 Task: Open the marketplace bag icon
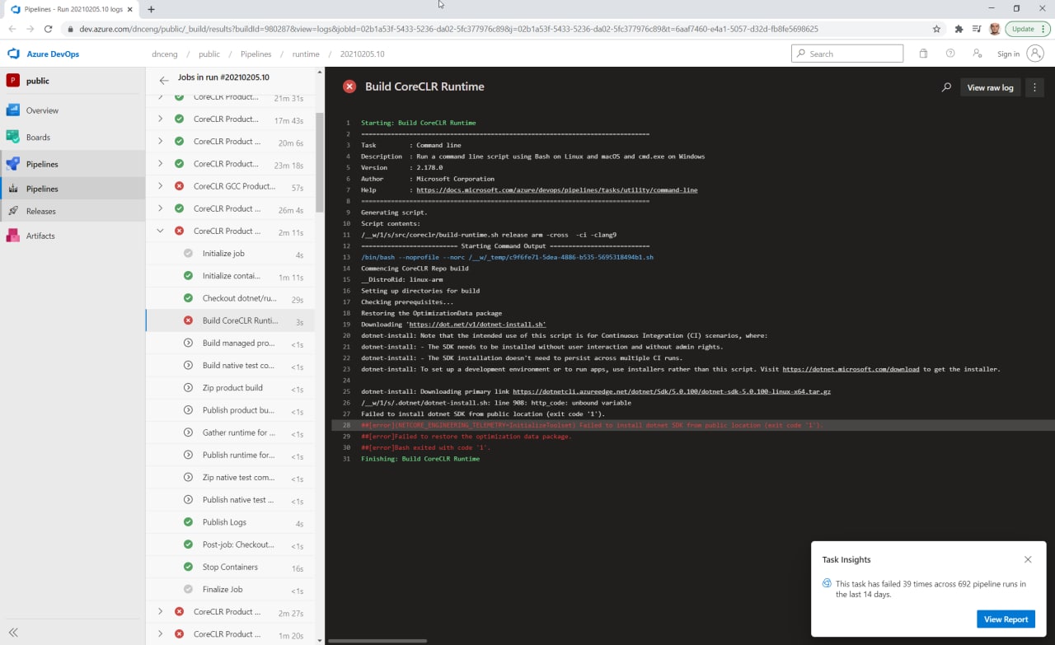923,54
